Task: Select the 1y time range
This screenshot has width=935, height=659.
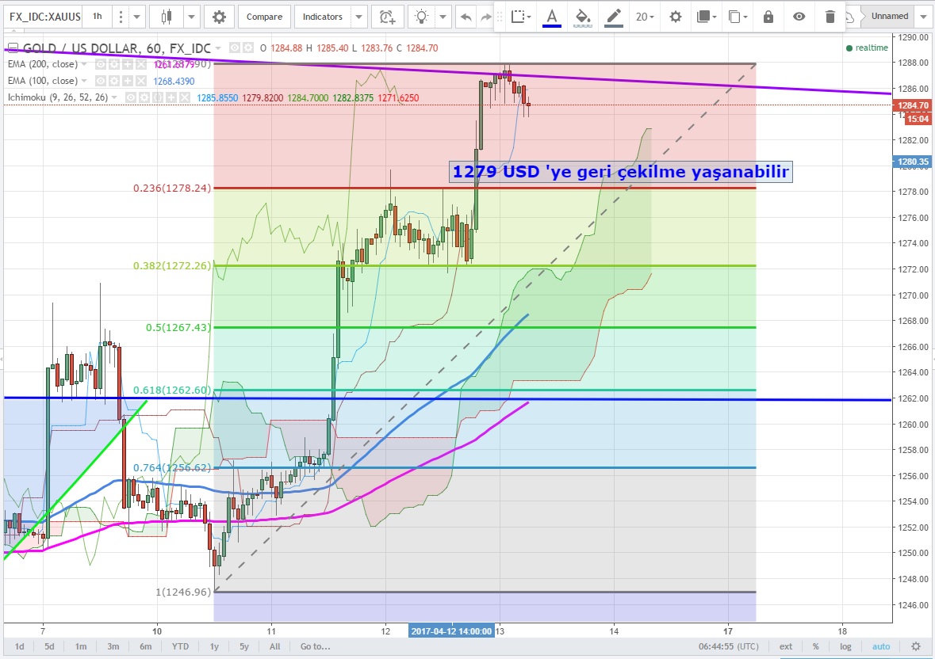Action: [213, 646]
